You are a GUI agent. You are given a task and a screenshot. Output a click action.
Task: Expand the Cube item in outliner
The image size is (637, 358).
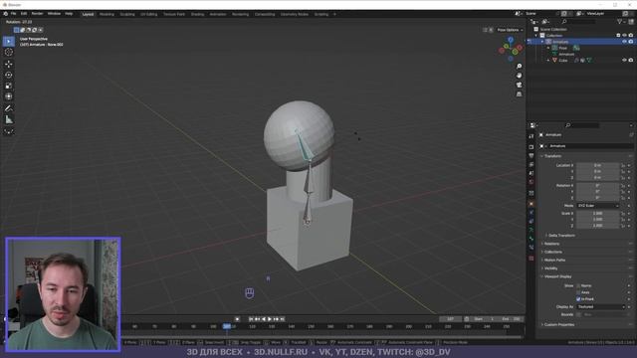point(548,60)
